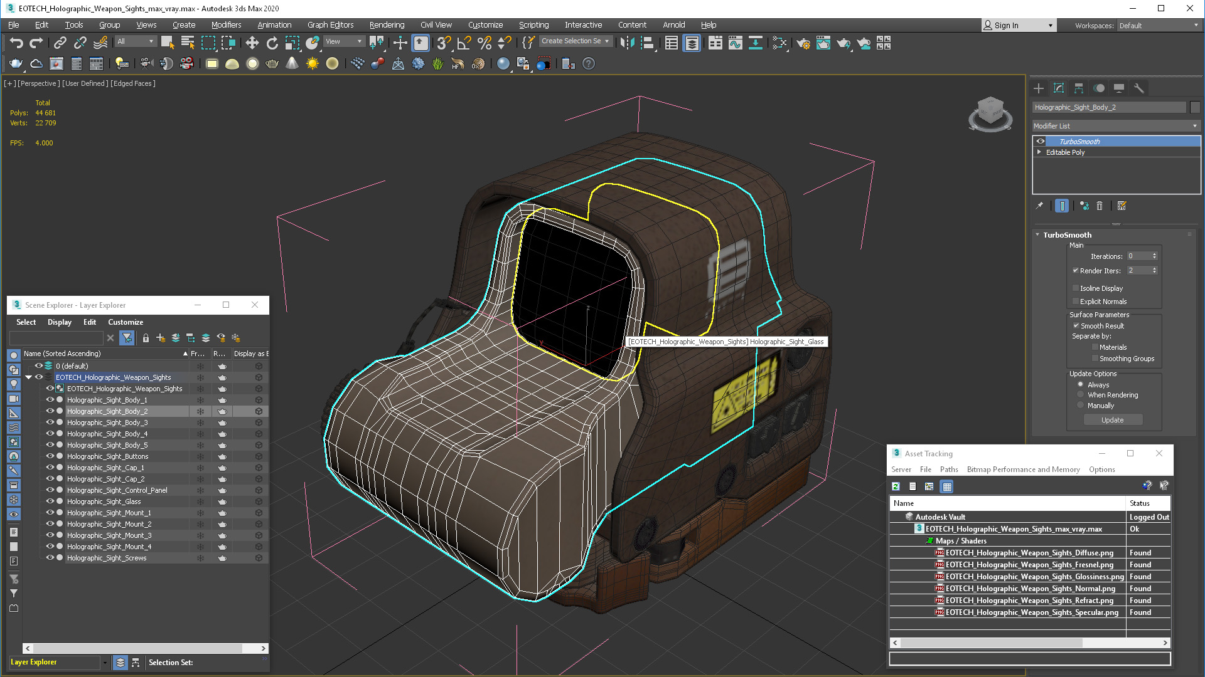Click Iterations spinner arrows
This screenshot has height=677, width=1205.
pyautogui.click(x=1154, y=256)
